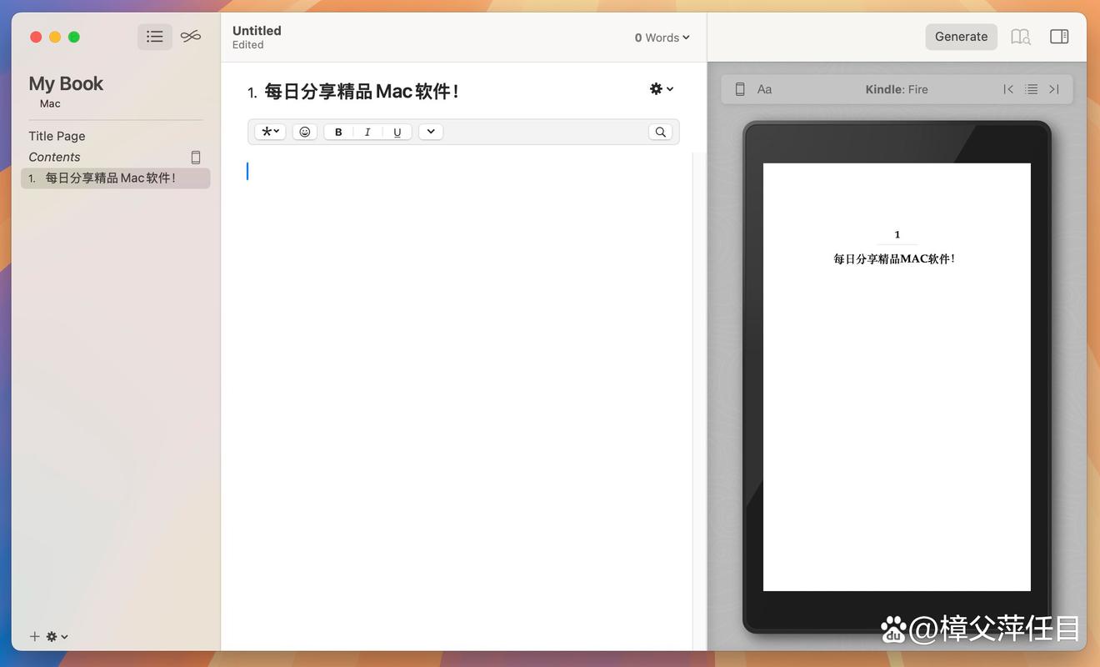The width and height of the screenshot is (1100, 667).
Task: Click inside the empty chapter text area
Action: [469, 400]
